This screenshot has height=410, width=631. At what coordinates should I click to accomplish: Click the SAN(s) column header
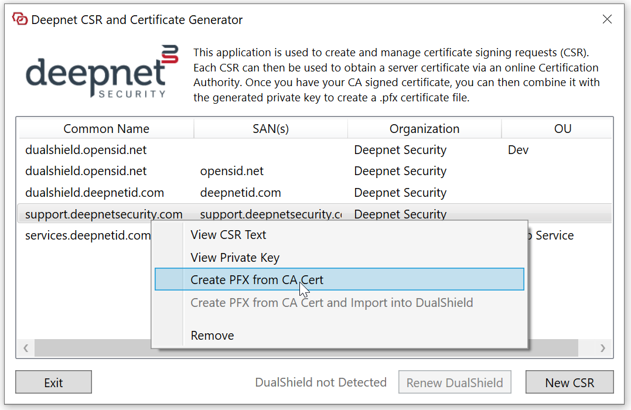(x=270, y=129)
